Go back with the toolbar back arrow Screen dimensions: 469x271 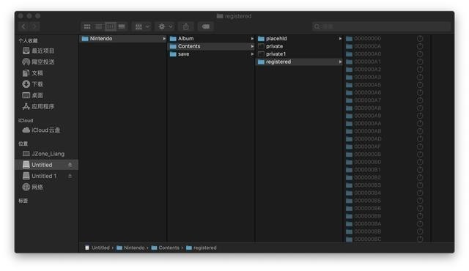(23, 26)
